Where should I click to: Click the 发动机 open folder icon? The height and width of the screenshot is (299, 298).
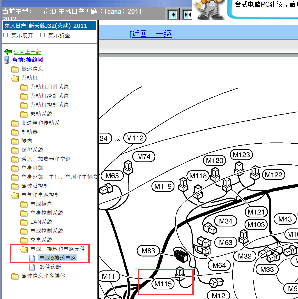point(15,78)
